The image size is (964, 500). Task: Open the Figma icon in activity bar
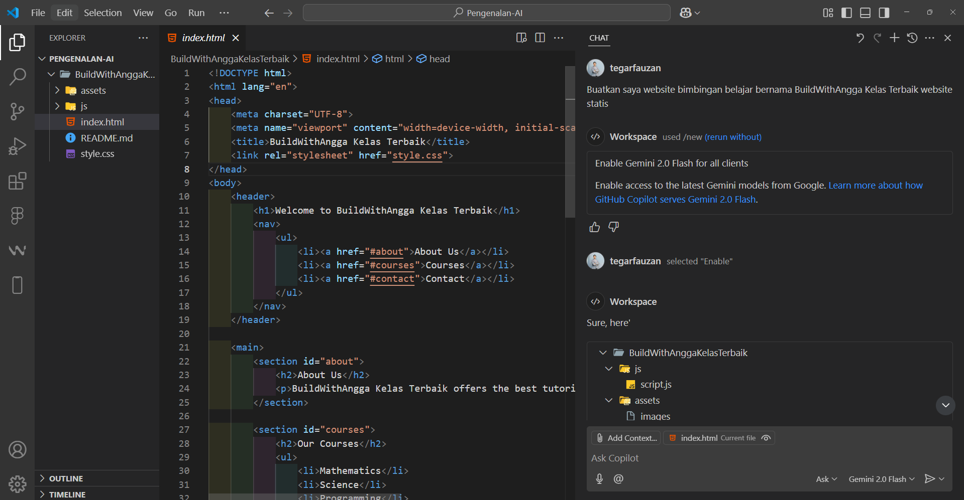[x=17, y=216]
